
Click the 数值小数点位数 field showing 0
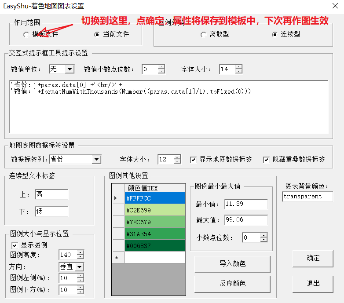150,69
